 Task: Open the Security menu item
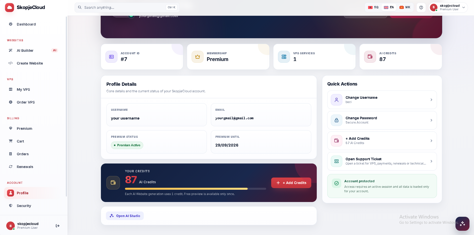(x=33, y=206)
